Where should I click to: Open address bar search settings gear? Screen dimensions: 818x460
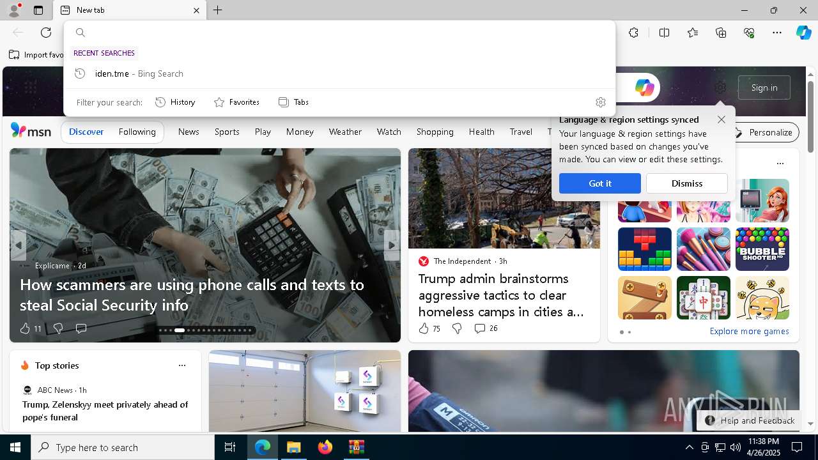coord(600,102)
